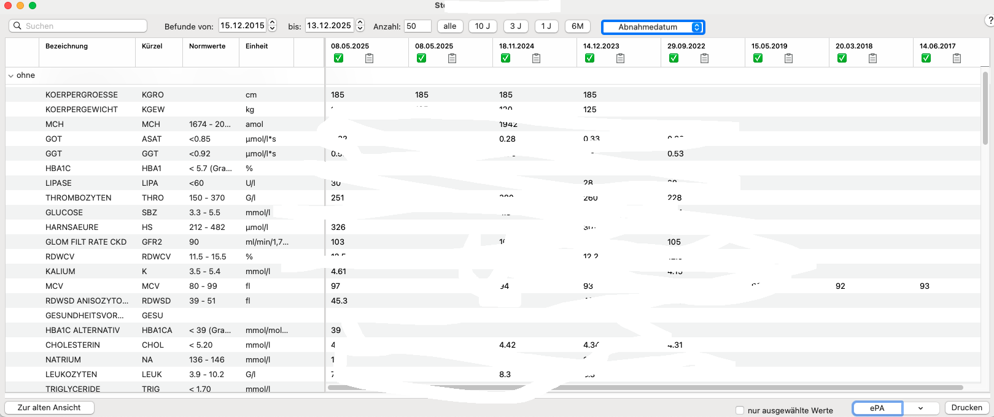This screenshot has width=994, height=417.
Task: Click the horizontal scrollbar of results table
Action: [x=645, y=388]
